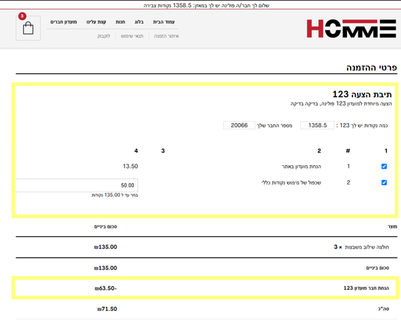Image resolution: width=401 pixels, height=325 pixels.
Task: Toggle the שכפול של מימוש נקודות כללי checkbox
Action: 384,182
